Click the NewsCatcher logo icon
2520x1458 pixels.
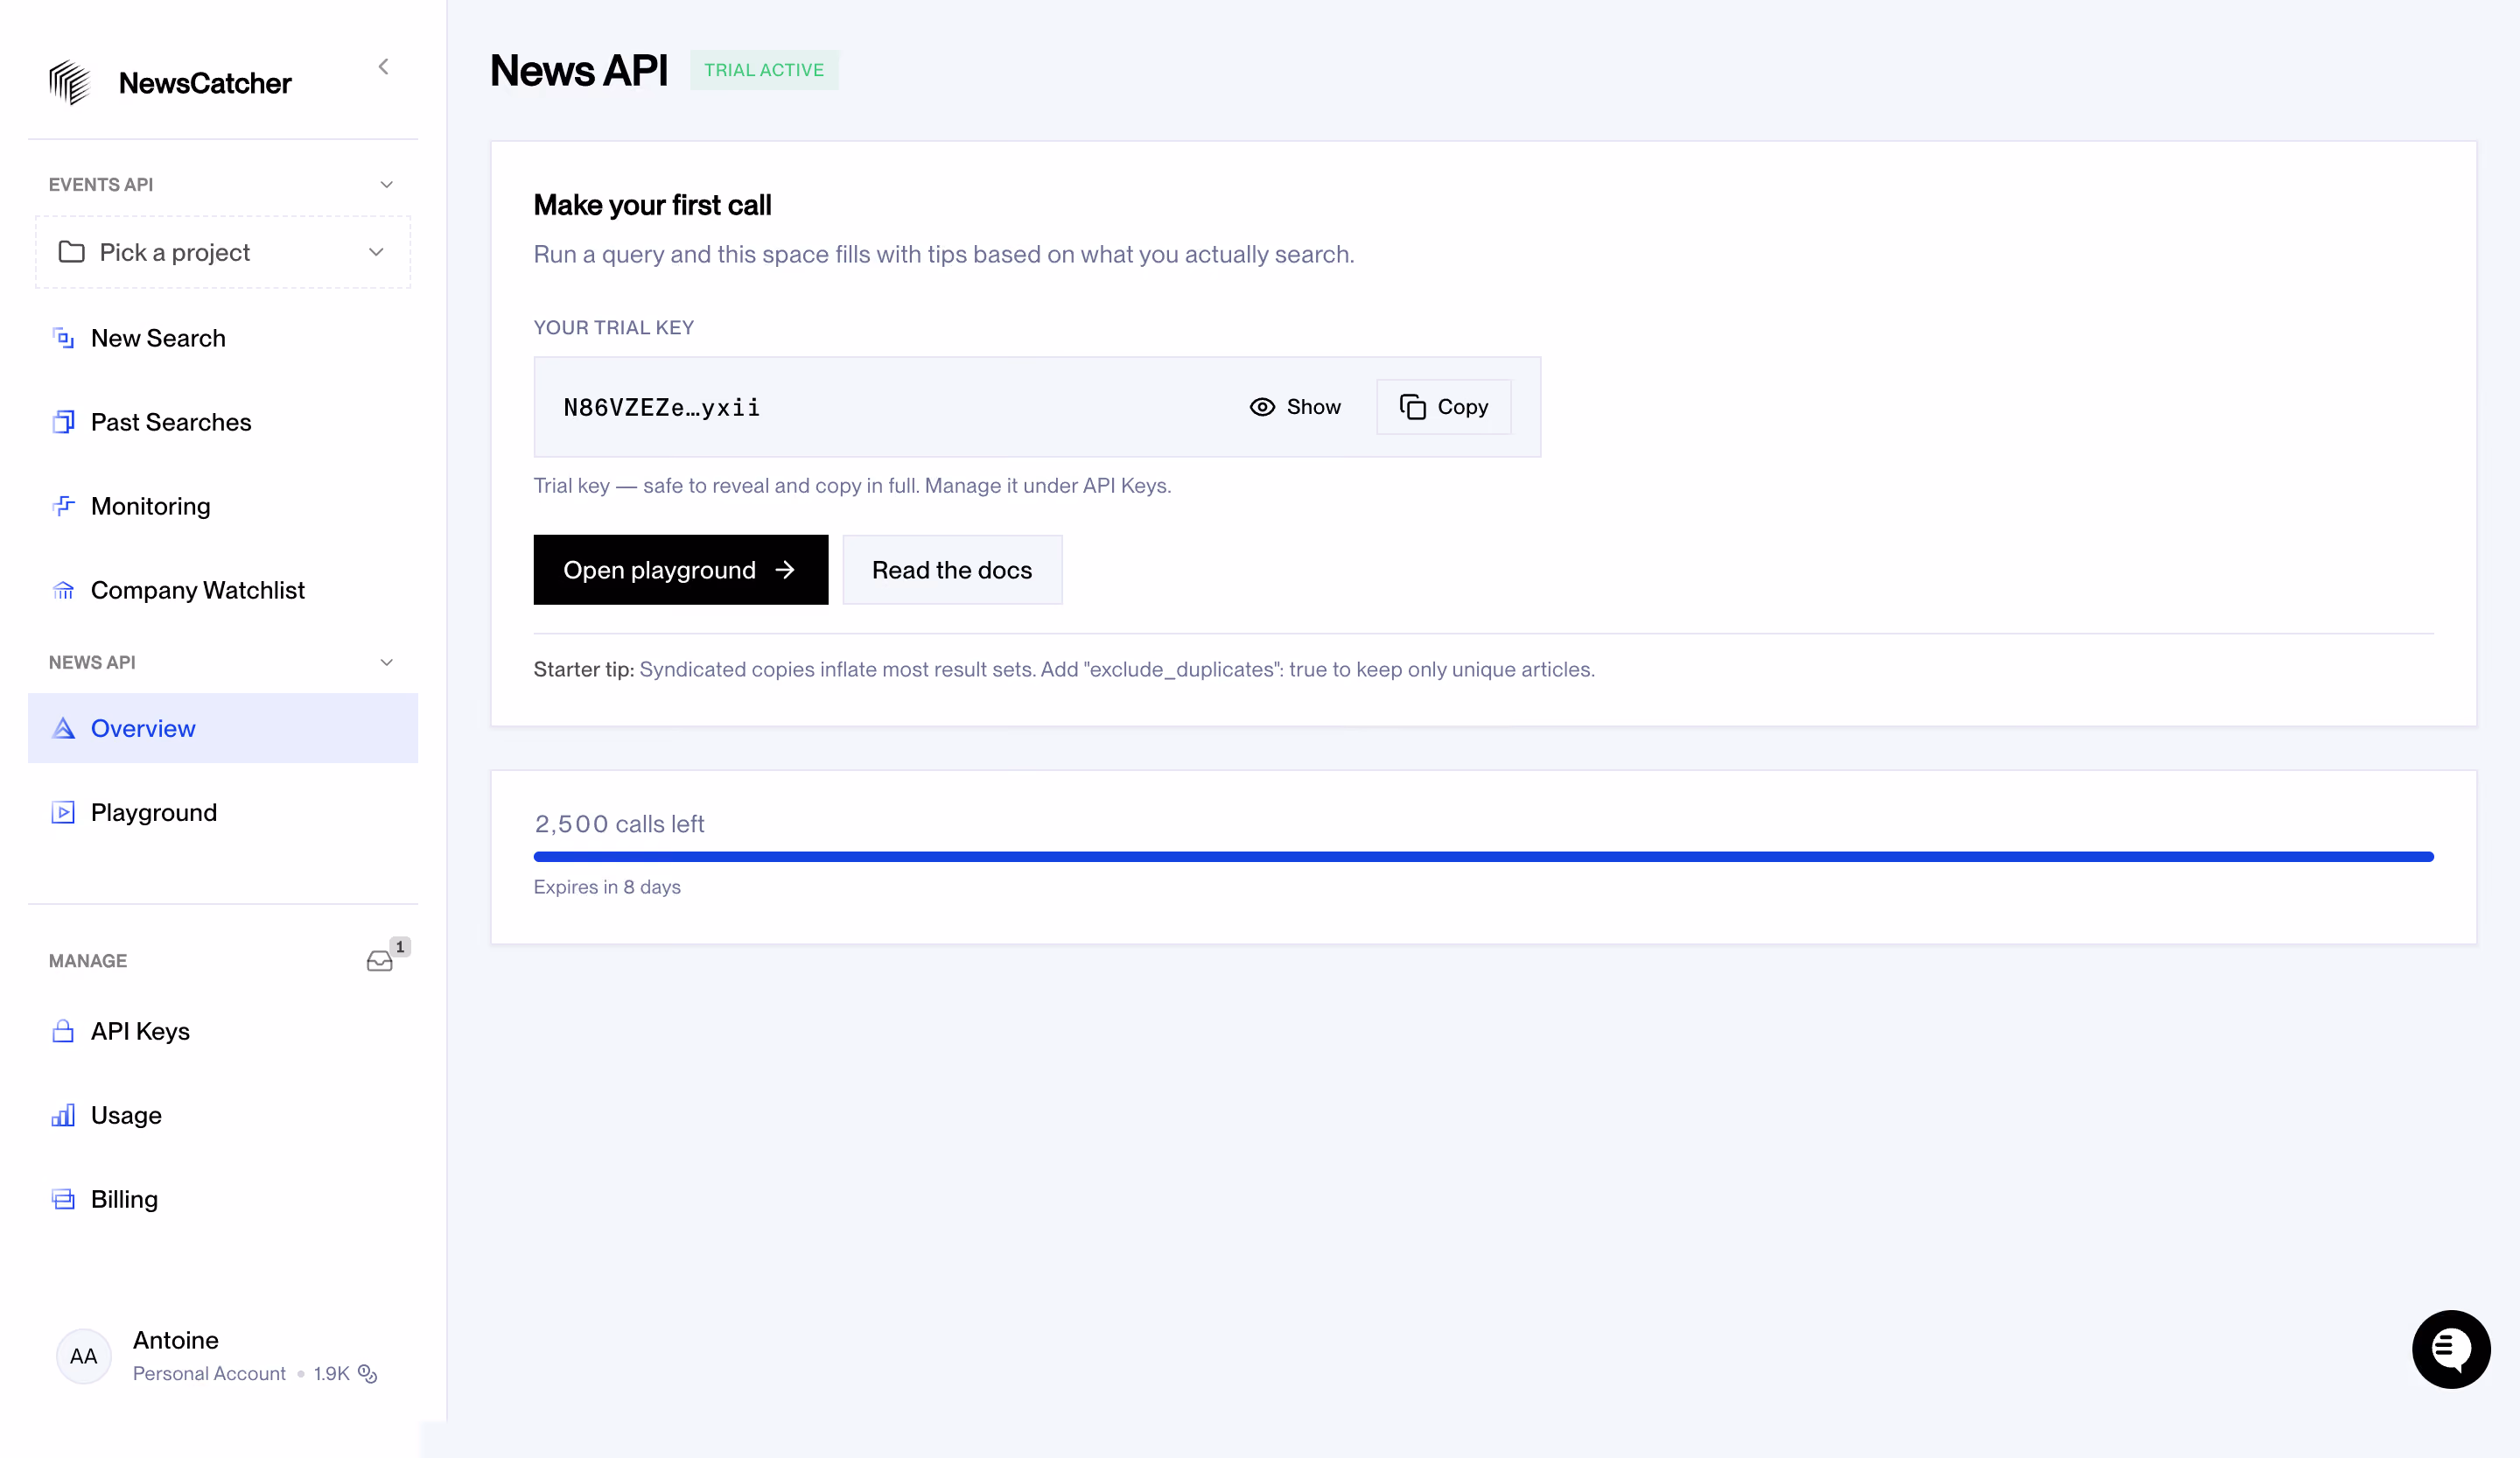pyautogui.click(x=70, y=83)
